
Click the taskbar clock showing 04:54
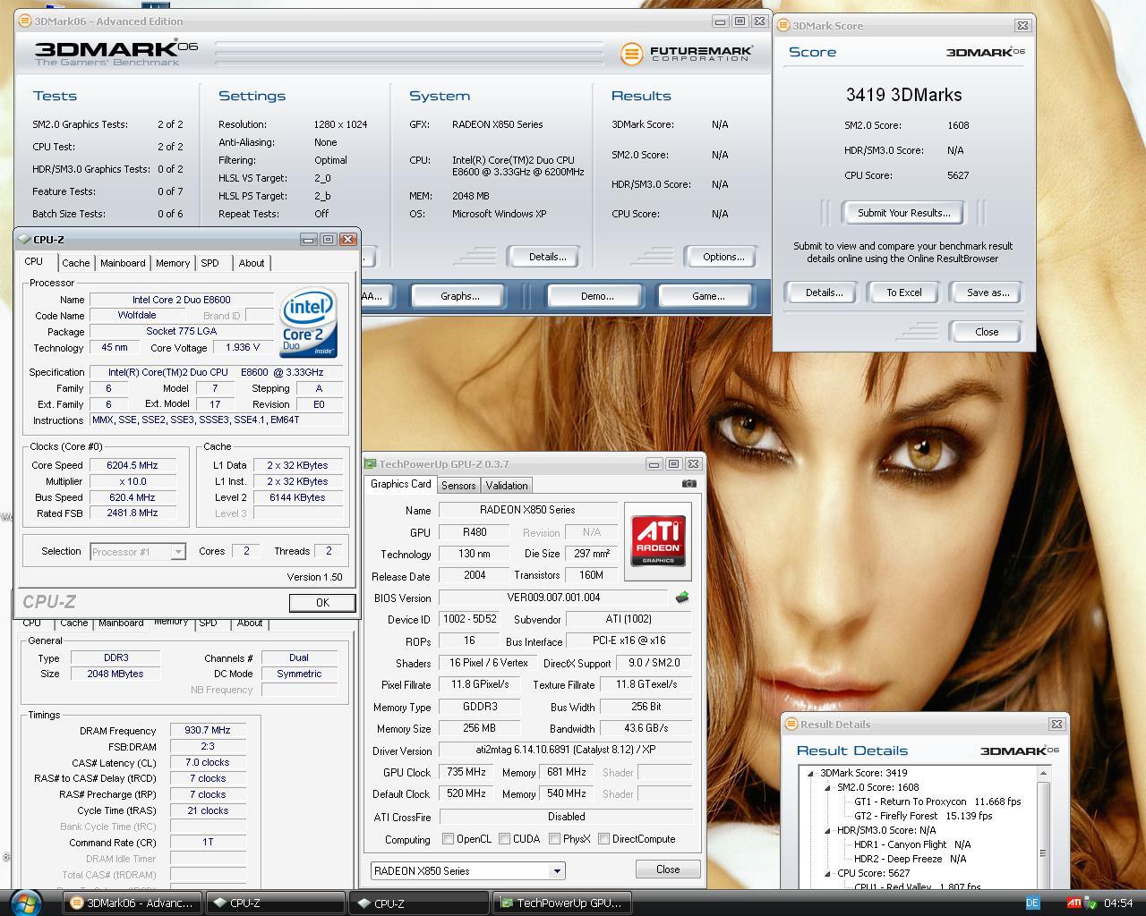pos(1118,903)
